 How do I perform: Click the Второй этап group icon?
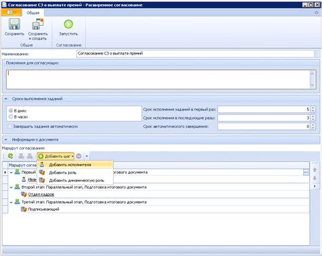pos(17,187)
